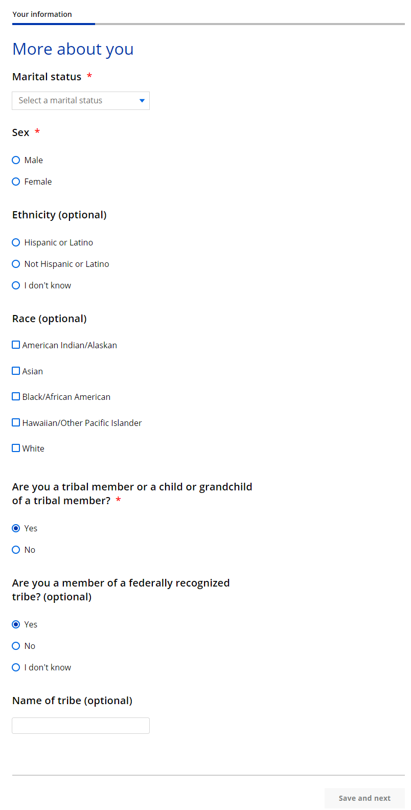Image resolution: width=411 pixels, height=810 pixels.
Task: Check the American Indian/Alaskan box
Action: 16,345
